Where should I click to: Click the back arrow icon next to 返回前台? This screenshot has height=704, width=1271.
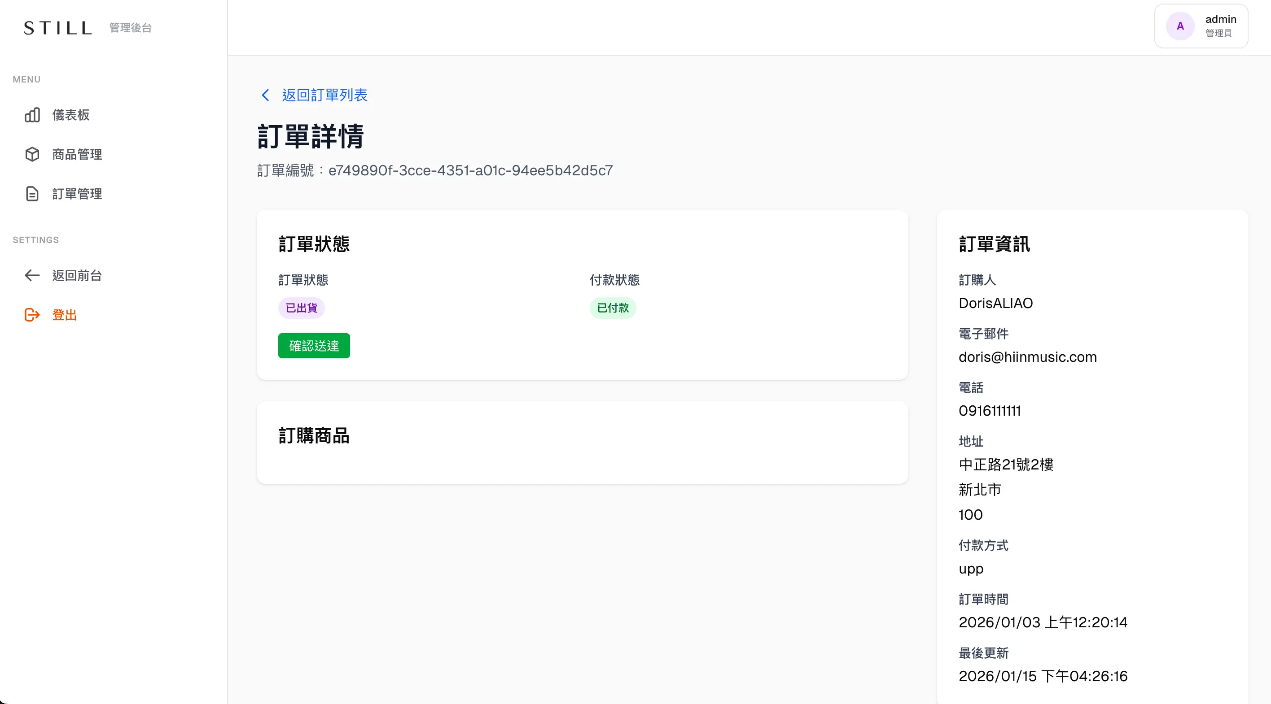pos(32,275)
